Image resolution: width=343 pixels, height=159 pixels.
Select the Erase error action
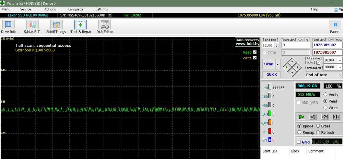pos(318,126)
